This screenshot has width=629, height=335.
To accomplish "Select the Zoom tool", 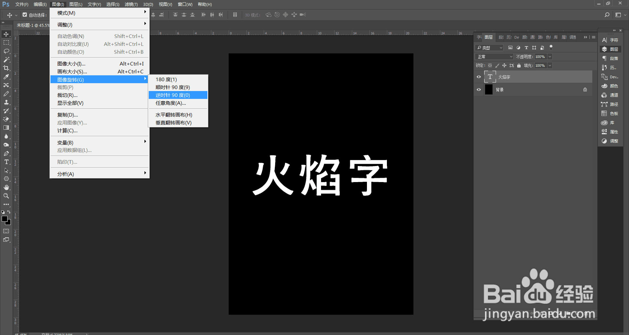I will [6, 196].
